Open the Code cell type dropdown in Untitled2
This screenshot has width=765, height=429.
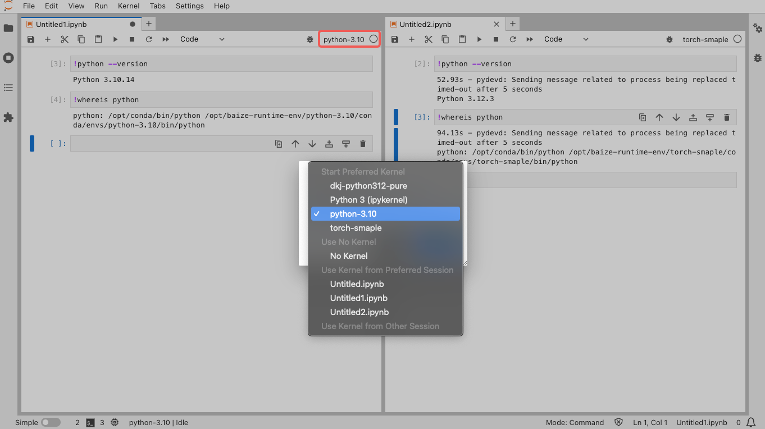(x=566, y=39)
